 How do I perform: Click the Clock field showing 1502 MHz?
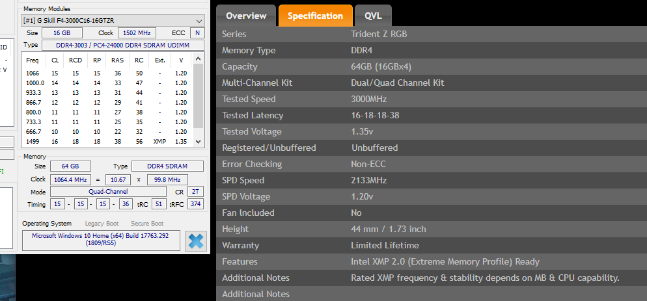[137, 33]
